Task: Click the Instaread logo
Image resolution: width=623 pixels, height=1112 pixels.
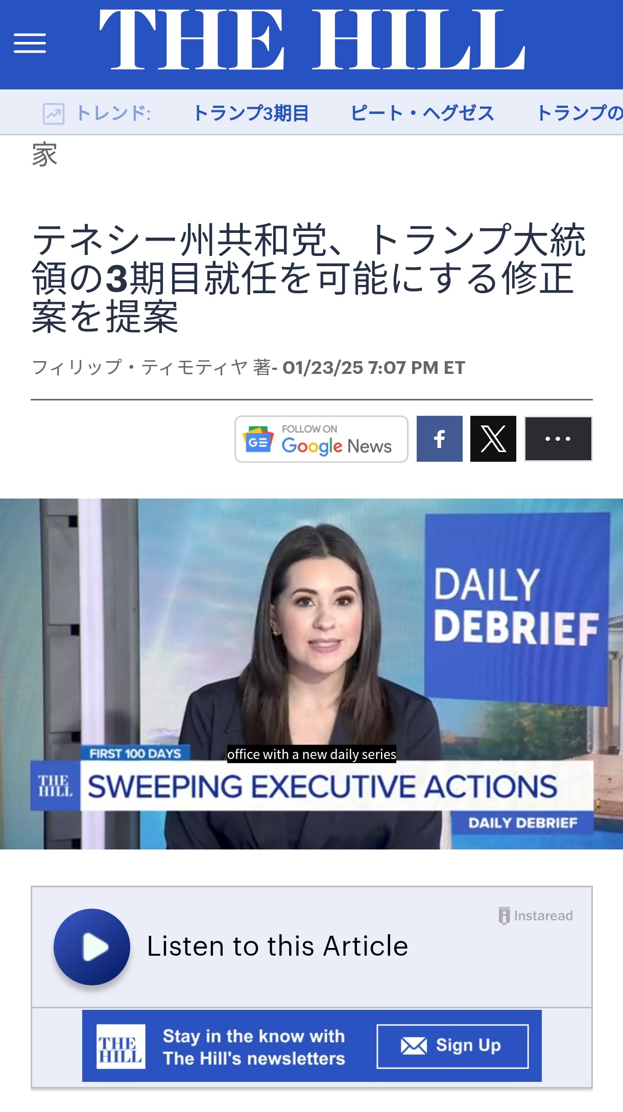Action: pyautogui.click(x=536, y=916)
